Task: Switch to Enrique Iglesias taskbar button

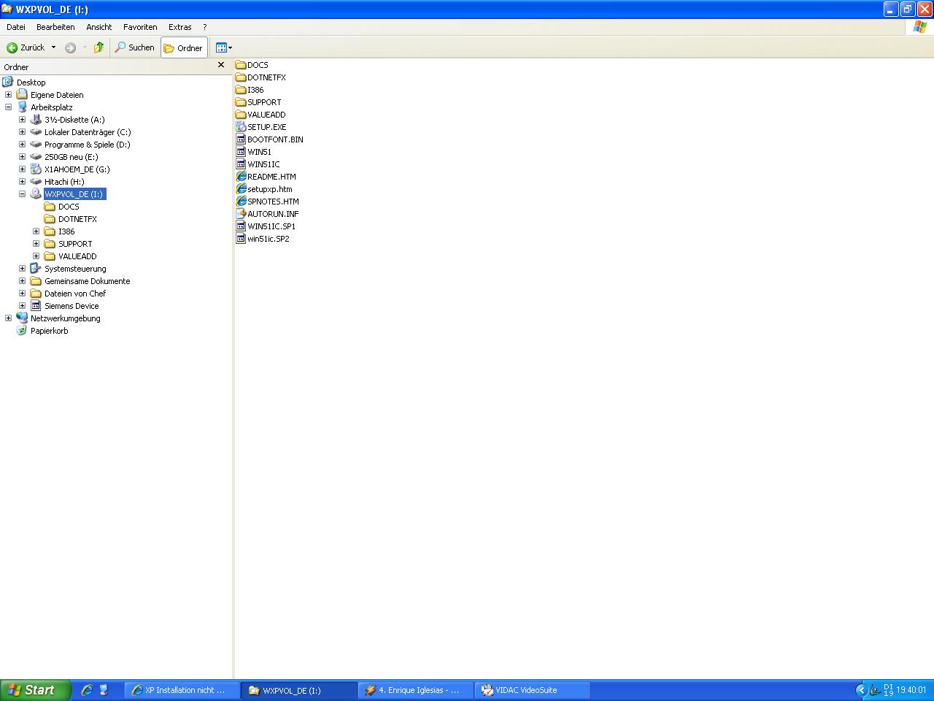Action: point(416,690)
